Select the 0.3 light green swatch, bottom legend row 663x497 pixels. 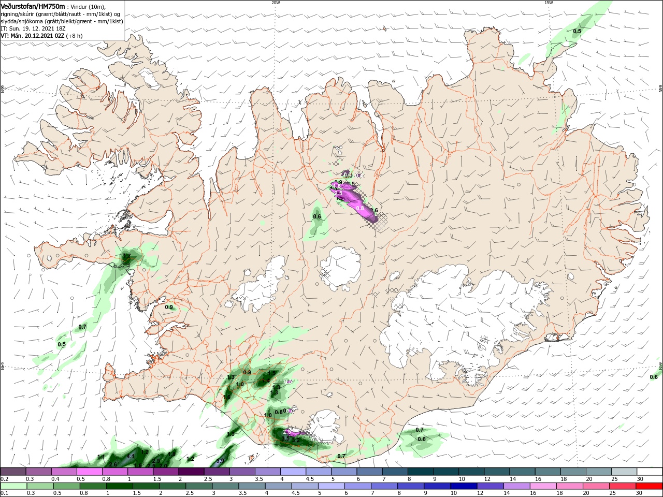tap(40, 486)
